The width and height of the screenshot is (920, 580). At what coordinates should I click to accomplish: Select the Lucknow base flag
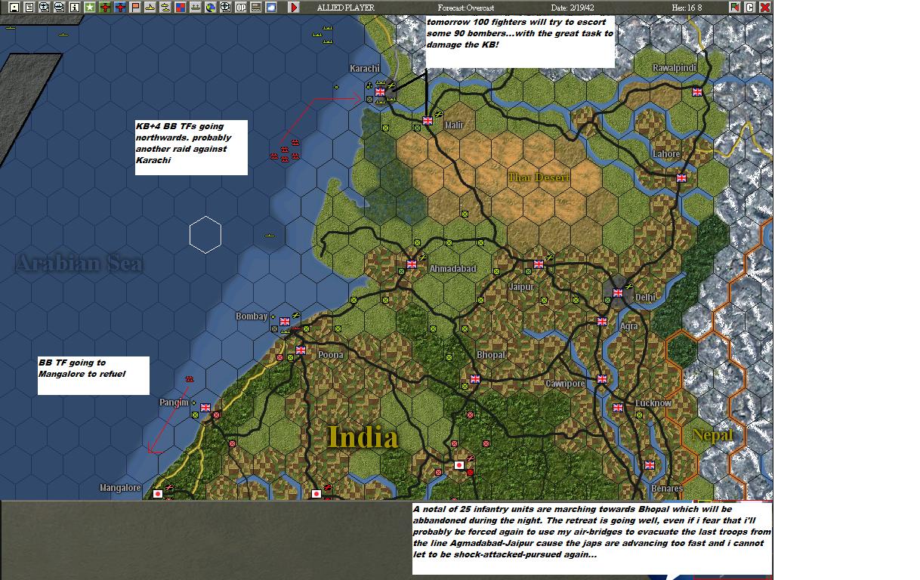pyautogui.click(x=617, y=408)
